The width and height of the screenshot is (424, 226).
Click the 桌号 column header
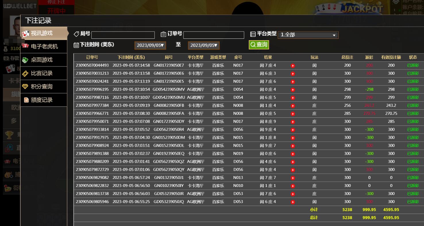tap(238, 57)
